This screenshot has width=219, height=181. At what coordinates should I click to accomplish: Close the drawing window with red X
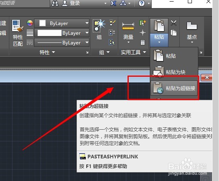click(x=207, y=78)
